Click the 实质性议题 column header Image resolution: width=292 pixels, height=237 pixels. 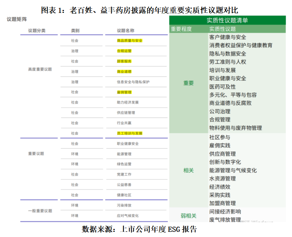[222, 29]
